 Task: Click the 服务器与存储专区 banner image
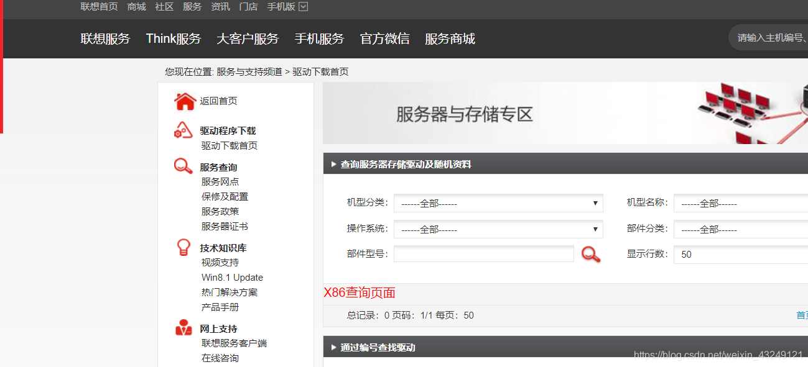(x=565, y=113)
